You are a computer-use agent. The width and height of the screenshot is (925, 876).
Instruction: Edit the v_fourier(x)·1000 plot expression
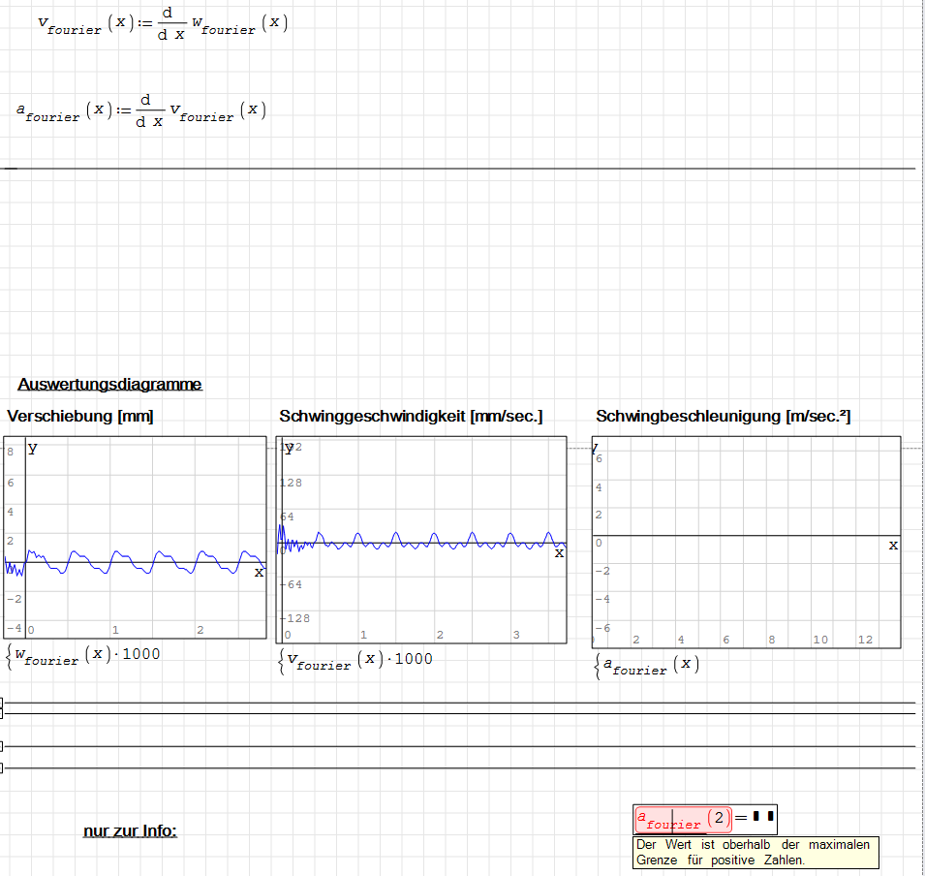tap(359, 661)
